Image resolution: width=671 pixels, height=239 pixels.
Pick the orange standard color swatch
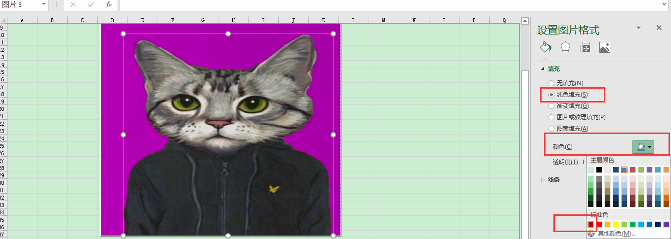[x=608, y=224]
